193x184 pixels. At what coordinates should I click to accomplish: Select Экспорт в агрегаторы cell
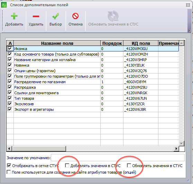[57, 109]
